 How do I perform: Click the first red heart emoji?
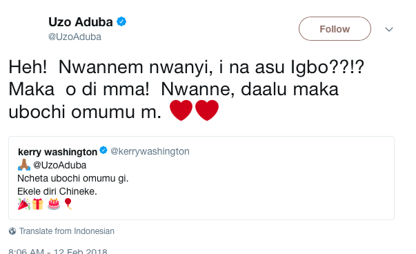[x=181, y=110]
